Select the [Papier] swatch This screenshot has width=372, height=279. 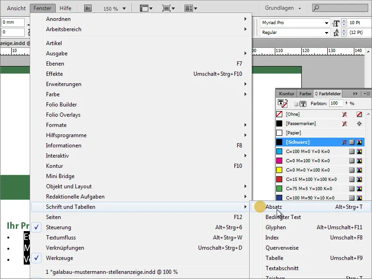pos(320,133)
